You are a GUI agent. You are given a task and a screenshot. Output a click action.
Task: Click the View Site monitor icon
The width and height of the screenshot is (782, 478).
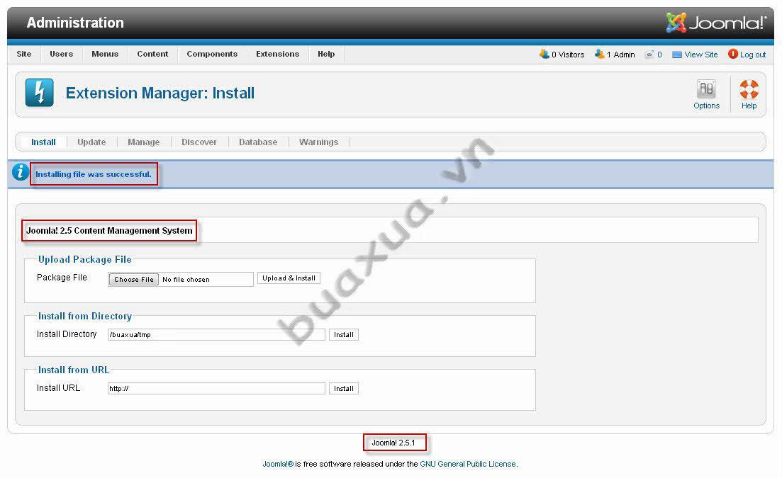pos(677,55)
